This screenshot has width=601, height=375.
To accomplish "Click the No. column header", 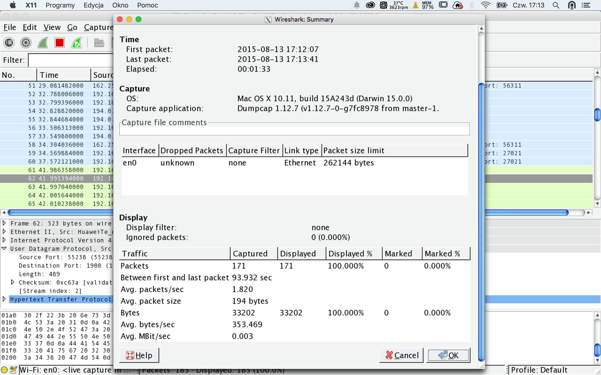I will 18,75.
